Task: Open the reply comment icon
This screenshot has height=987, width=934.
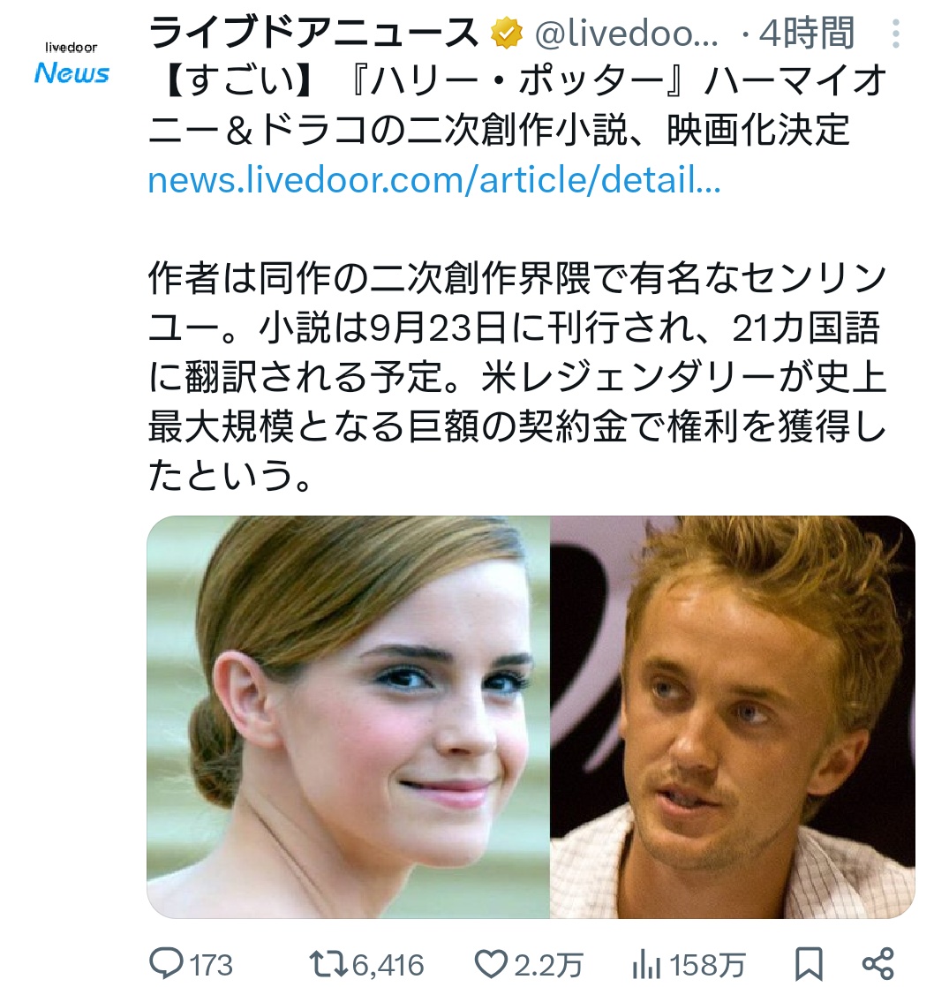Action: tap(166, 964)
